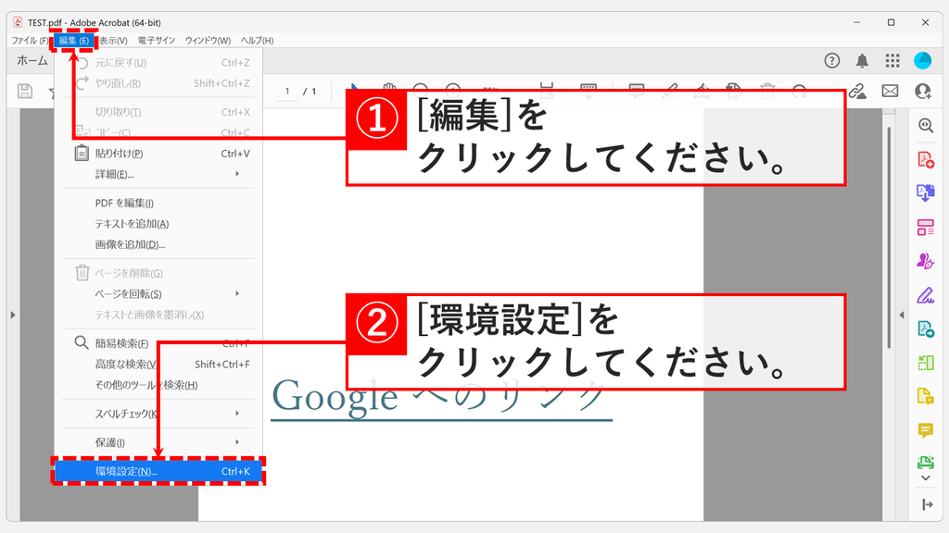The image size is (949, 533).
Task: Open the notifications bell
Action: pyautogui.click(x=863, y=60)
